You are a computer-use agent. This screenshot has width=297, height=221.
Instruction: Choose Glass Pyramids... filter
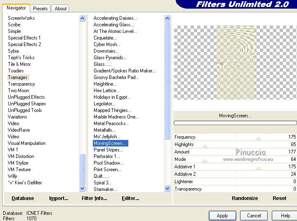(x=110, y=58)
